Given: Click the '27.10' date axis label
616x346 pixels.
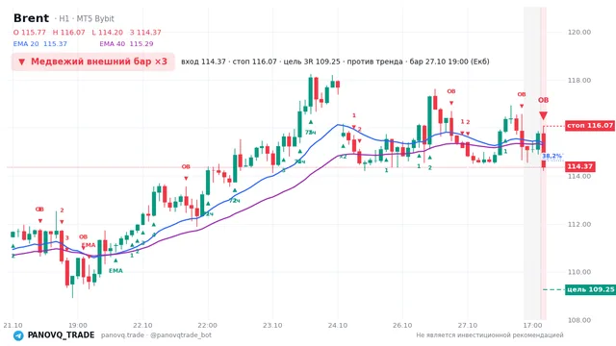Looking at the screenshot, I should coord(468,325).
